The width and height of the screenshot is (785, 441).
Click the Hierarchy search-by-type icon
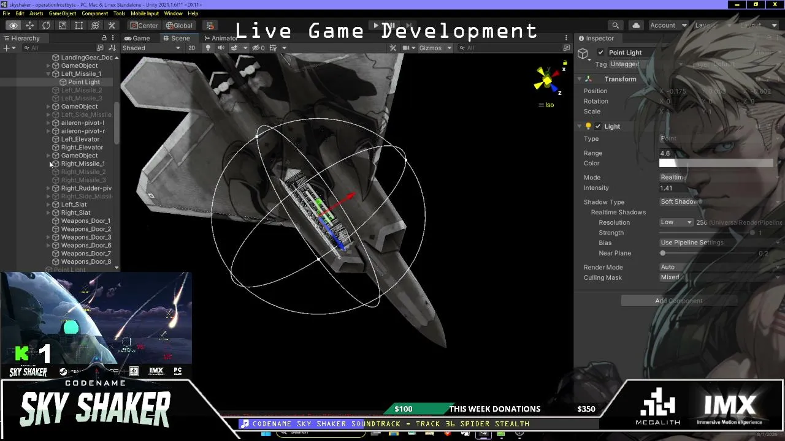[101, 48]
